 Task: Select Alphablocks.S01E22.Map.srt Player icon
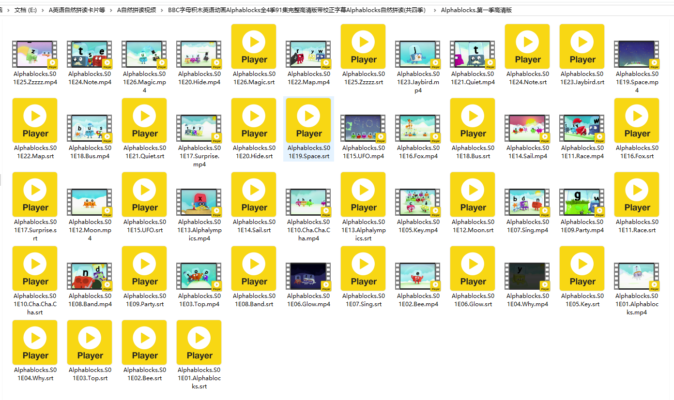(x=35, y=120)
